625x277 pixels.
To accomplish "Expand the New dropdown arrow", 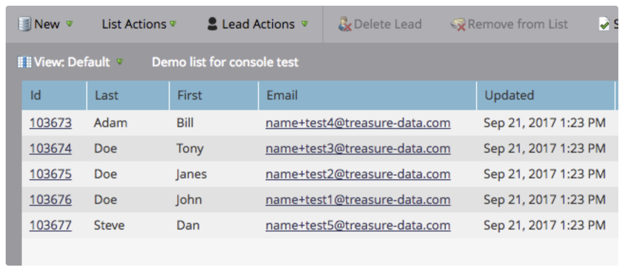I will [70, 24].
